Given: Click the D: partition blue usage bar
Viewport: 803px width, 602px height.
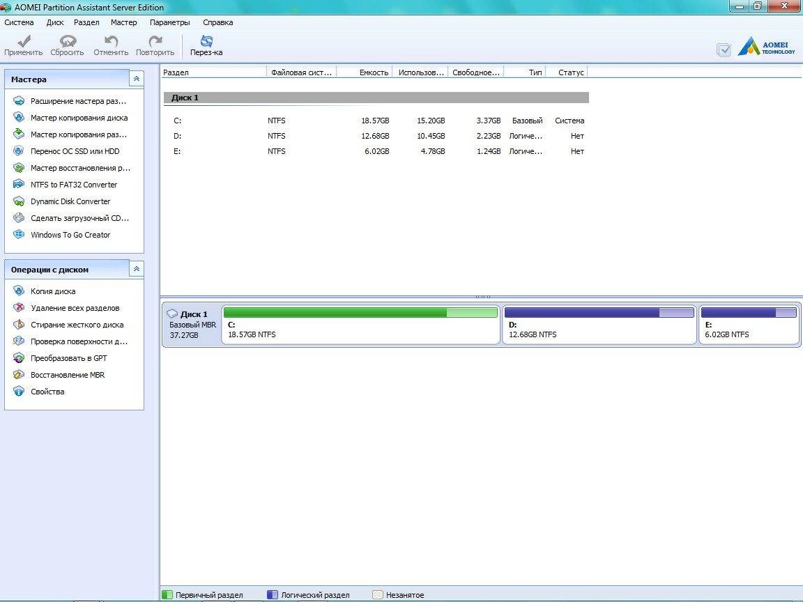Looking at the screenshot, I should point(599,312).
